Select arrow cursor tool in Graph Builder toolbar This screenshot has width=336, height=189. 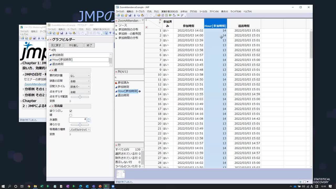tap(106, 33)
